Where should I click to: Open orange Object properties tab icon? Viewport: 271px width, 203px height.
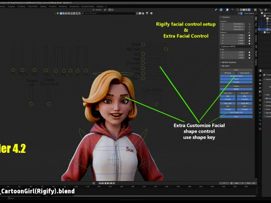[x=260, y=105]
